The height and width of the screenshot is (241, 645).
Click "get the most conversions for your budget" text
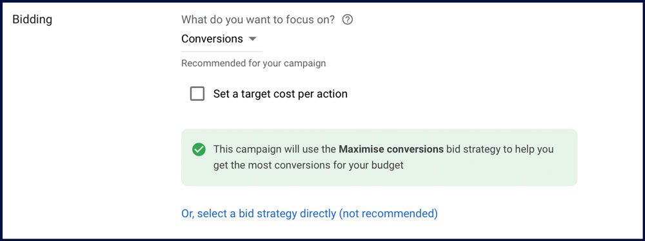308,166
